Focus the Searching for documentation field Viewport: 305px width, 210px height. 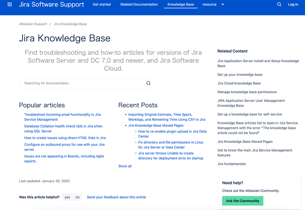[x=87, y=83]
